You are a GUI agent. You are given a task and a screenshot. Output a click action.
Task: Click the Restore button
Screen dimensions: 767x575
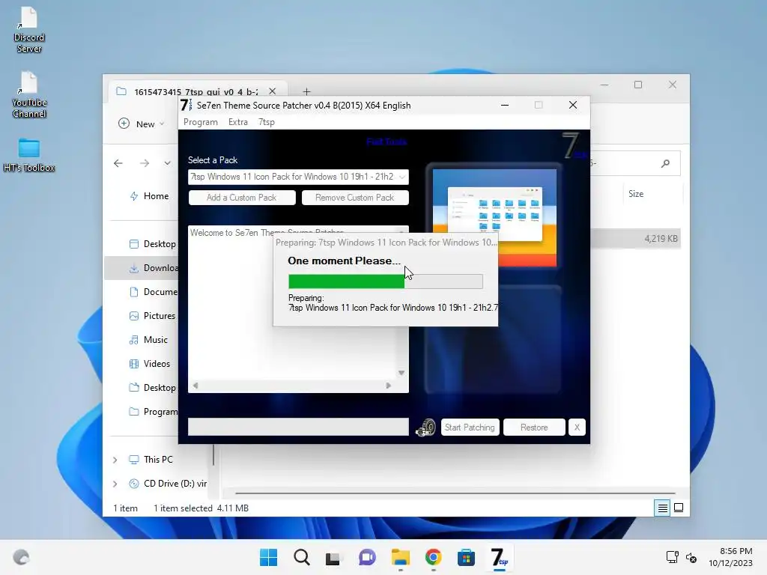click(x=534, y=428)
